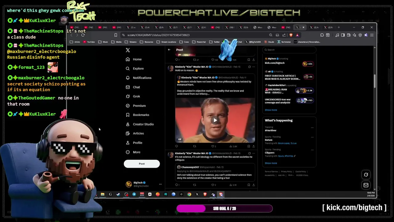
Task: Open Creator Studio in the X sidebar
Action: pyautogui.click(x=140, y=124)
